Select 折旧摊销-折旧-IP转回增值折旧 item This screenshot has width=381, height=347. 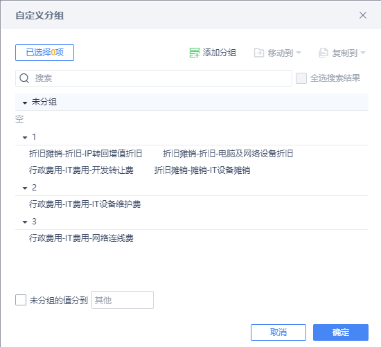[x=85, y=154]
